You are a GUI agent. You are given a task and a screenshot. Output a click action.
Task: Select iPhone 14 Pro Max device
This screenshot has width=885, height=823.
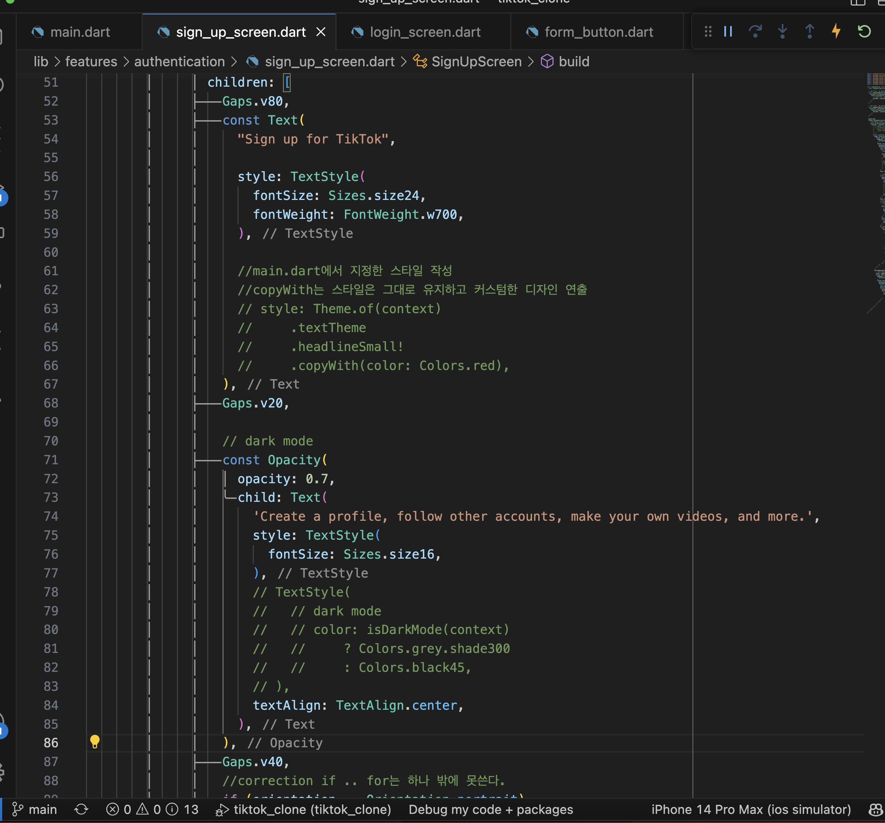pos(751,810)
